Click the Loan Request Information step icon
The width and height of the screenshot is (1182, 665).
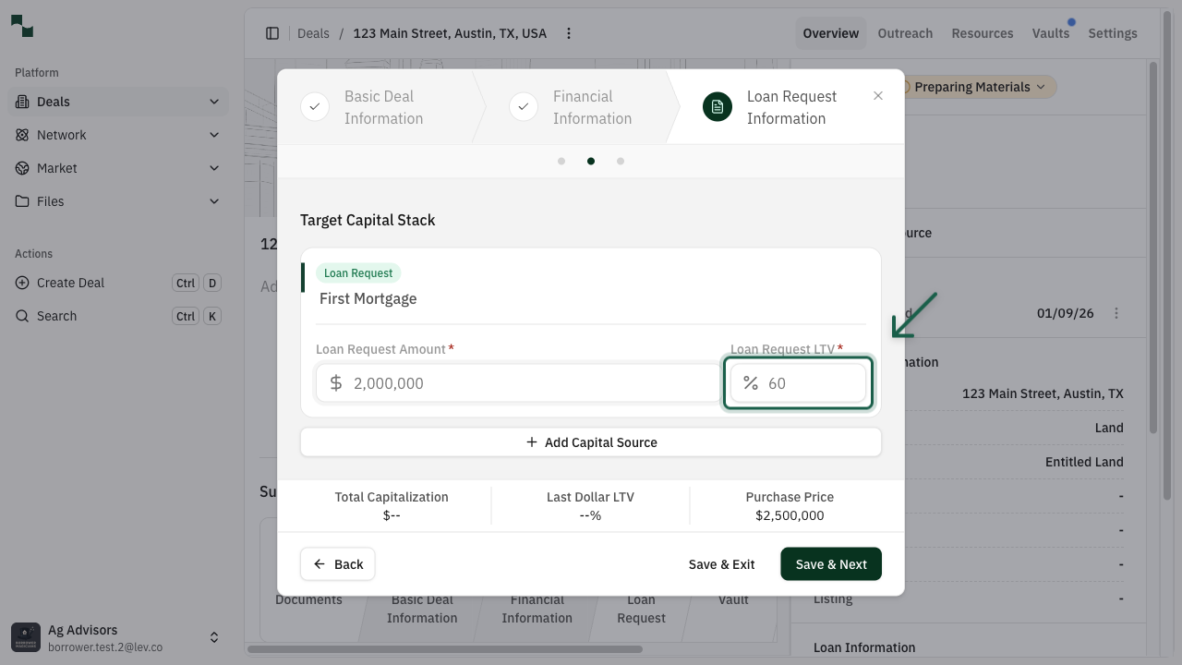click(718, 106)
